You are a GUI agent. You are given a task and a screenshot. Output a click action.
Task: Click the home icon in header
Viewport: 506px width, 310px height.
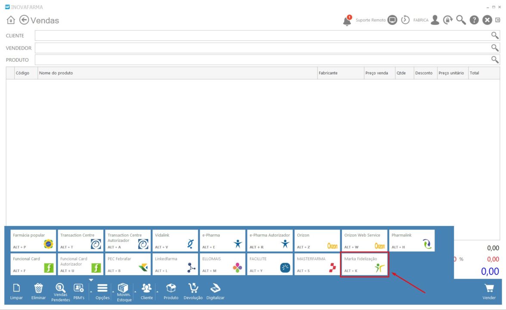[11, 20]
